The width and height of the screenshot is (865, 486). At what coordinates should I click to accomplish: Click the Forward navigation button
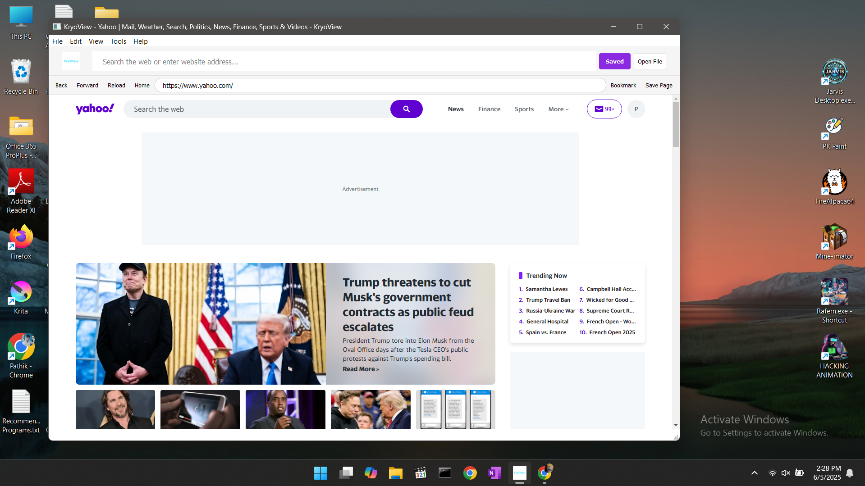tap(87, 85)
